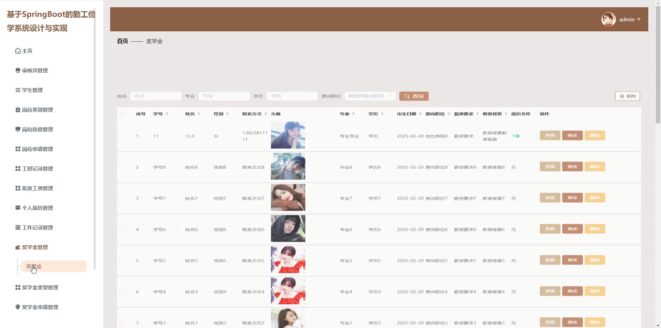Open the avatar photo of 姓名6
This screenshot has height=328, width=661.
(x=288, y=228)
